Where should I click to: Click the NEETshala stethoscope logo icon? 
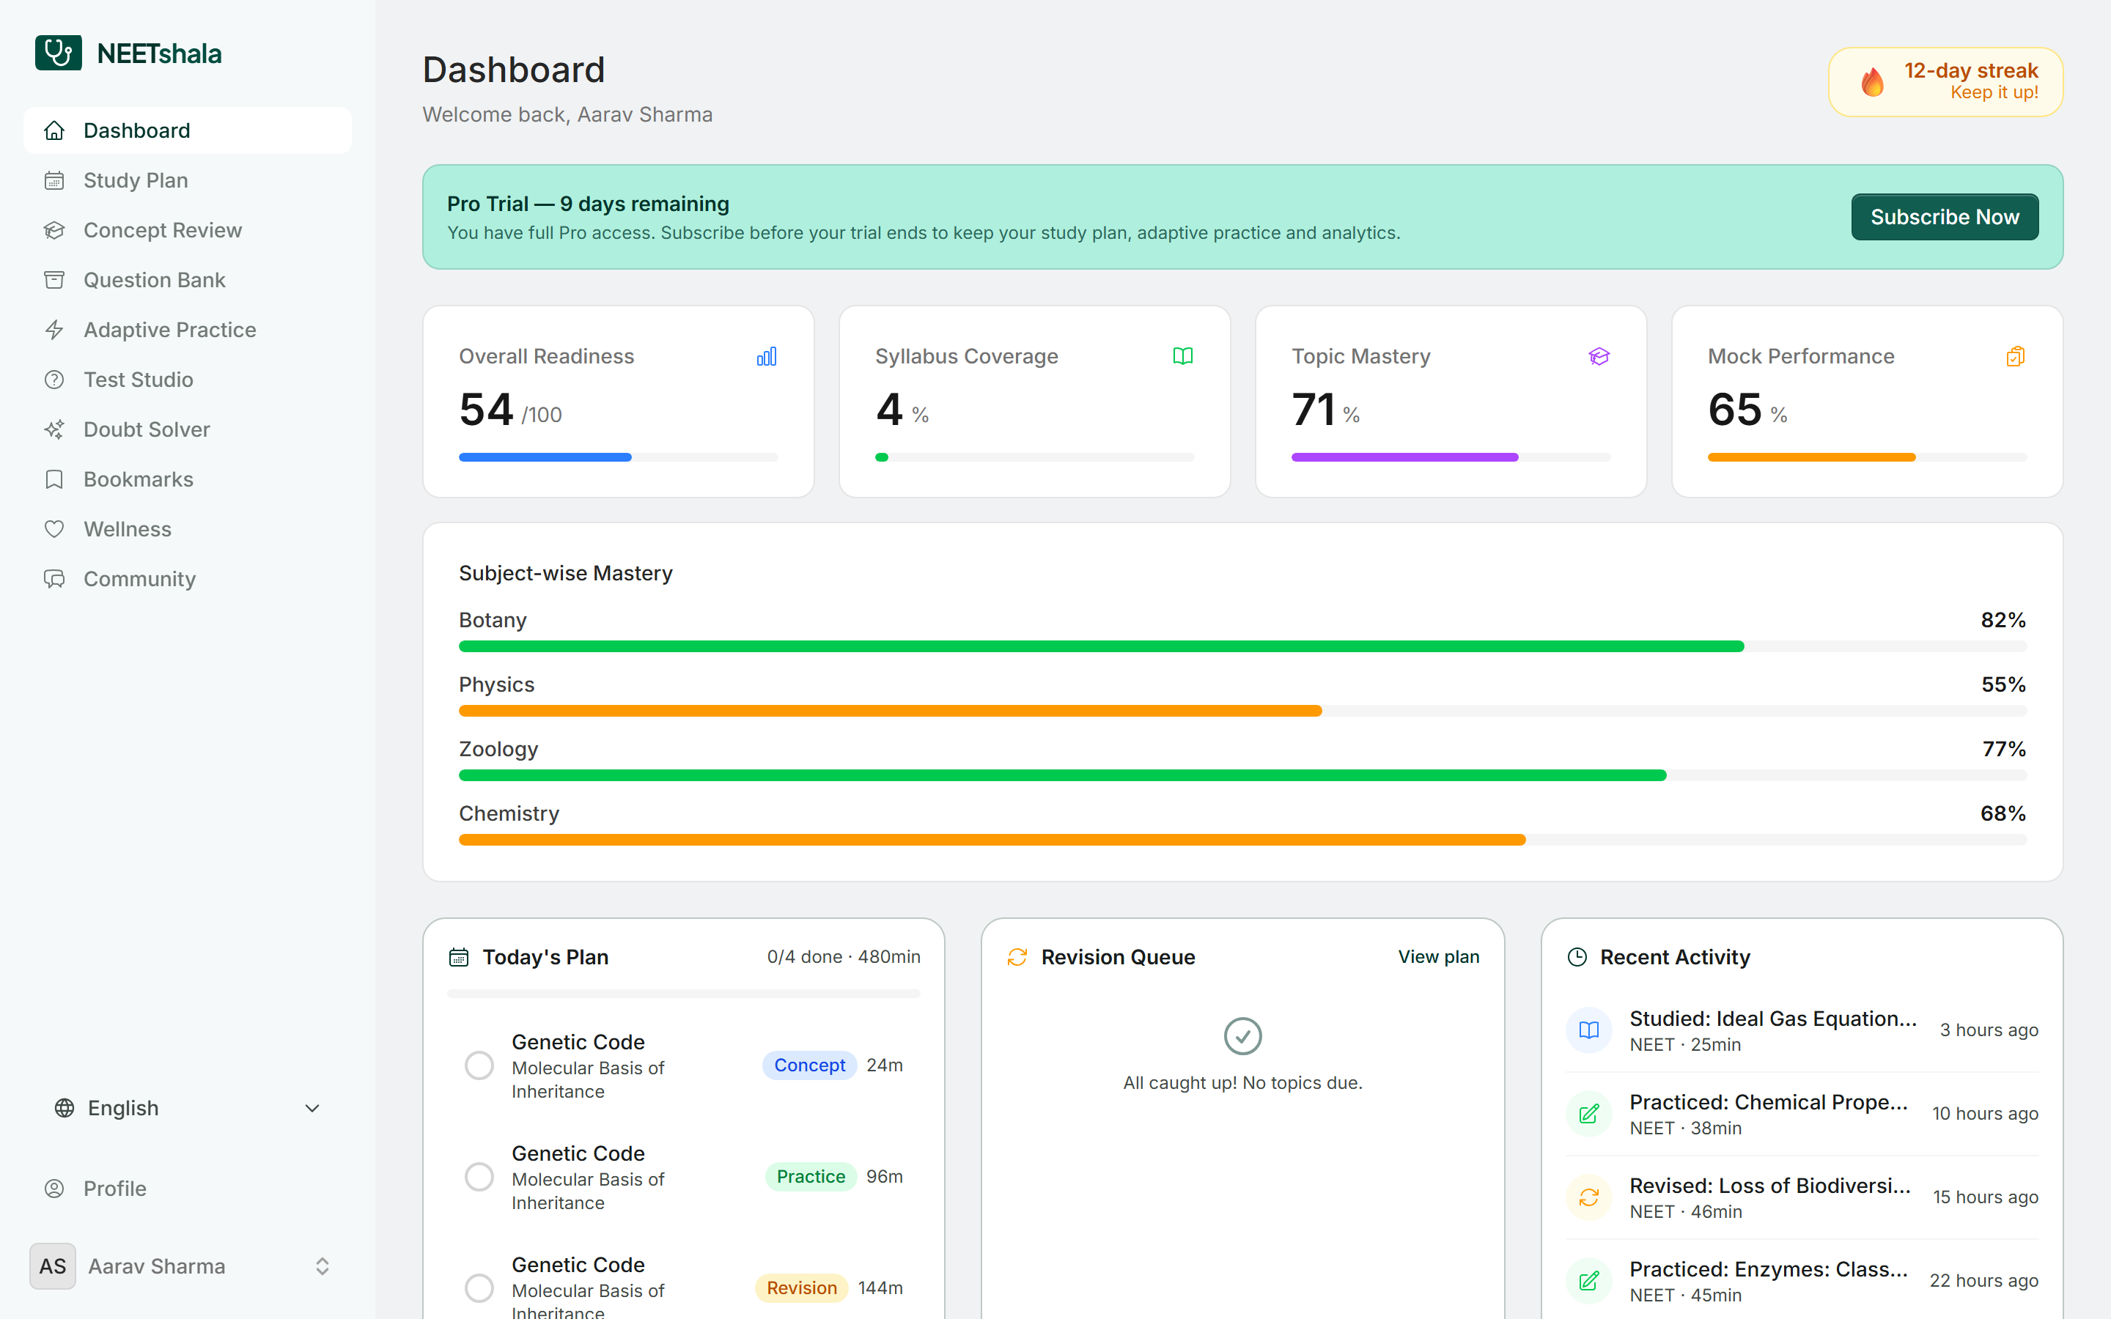coord(59,53)
